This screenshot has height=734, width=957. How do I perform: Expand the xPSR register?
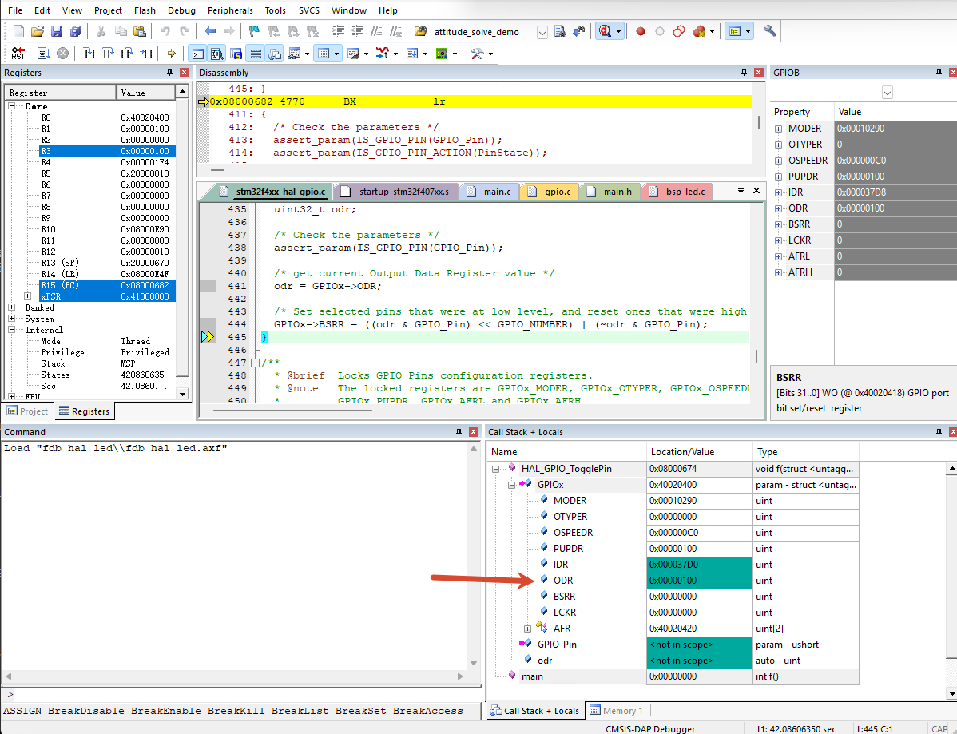(27, 296)
